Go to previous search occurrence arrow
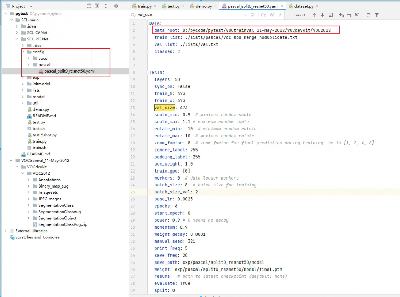The height and width of the screenshot is (297, 400). [314, 15]
